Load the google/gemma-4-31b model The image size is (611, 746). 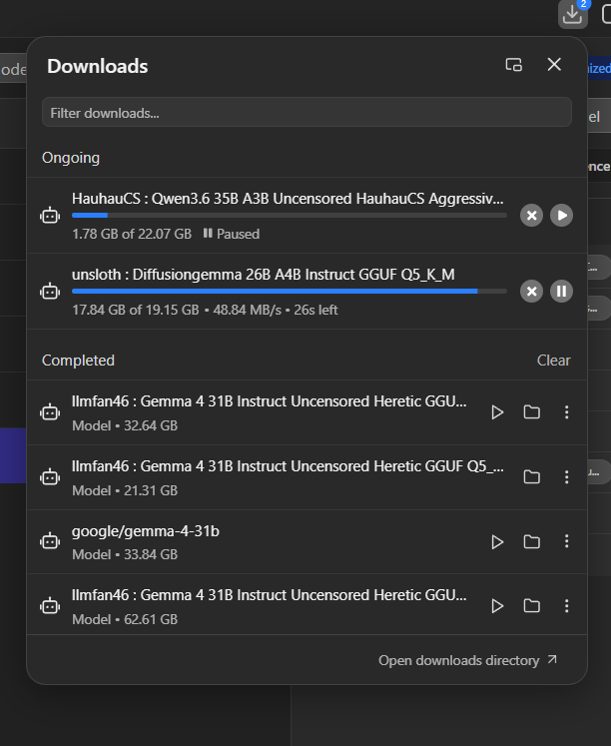pos(497,542)
